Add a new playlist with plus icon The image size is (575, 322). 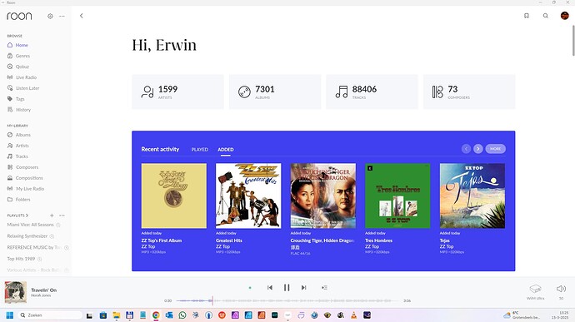click(52, 215)
